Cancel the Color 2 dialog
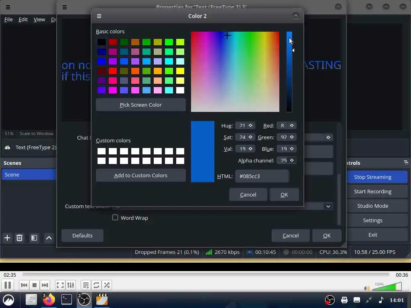 pos(248,195)
